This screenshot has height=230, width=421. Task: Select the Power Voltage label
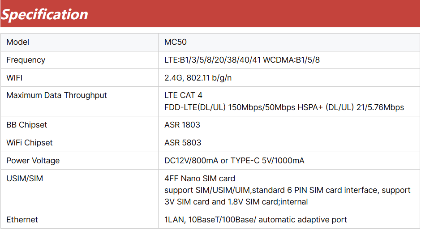pos(33,161)
